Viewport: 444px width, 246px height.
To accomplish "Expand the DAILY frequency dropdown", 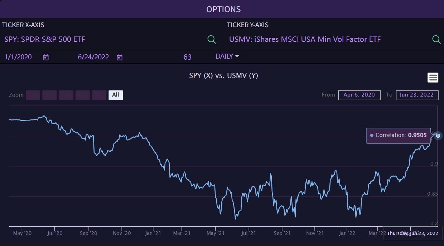I will point(227,56).
